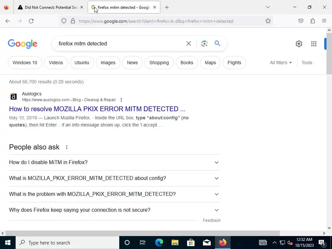Submit search with the magnifier icon
The width and height of the screenshot is (332, 249).
pos(218,43)
